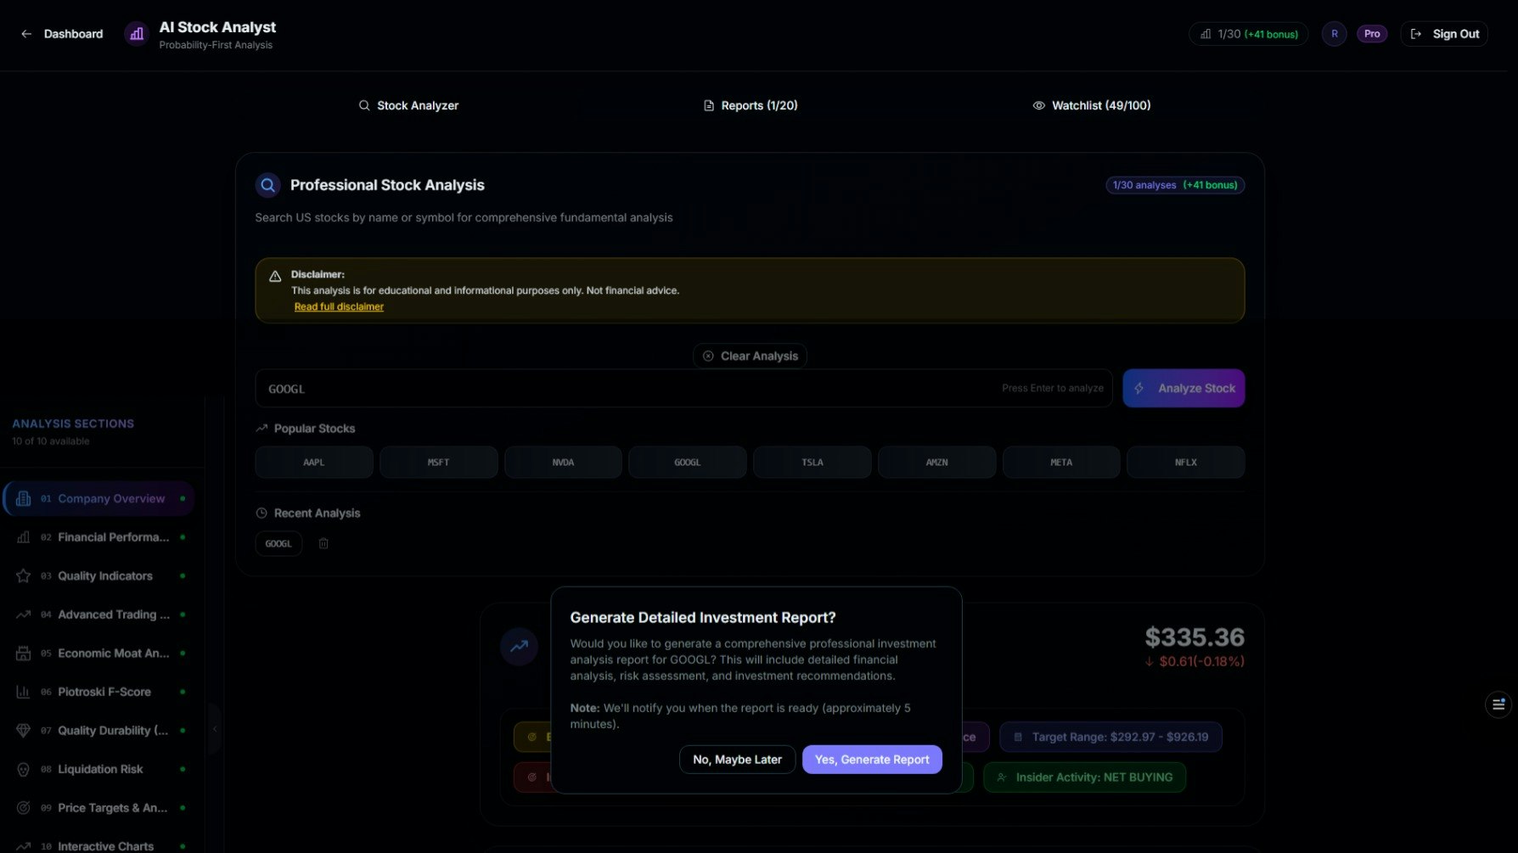This screenshot has width=1518, height=853.
Task: Go to Piotroski F-Score section
Action: point(99,692)
